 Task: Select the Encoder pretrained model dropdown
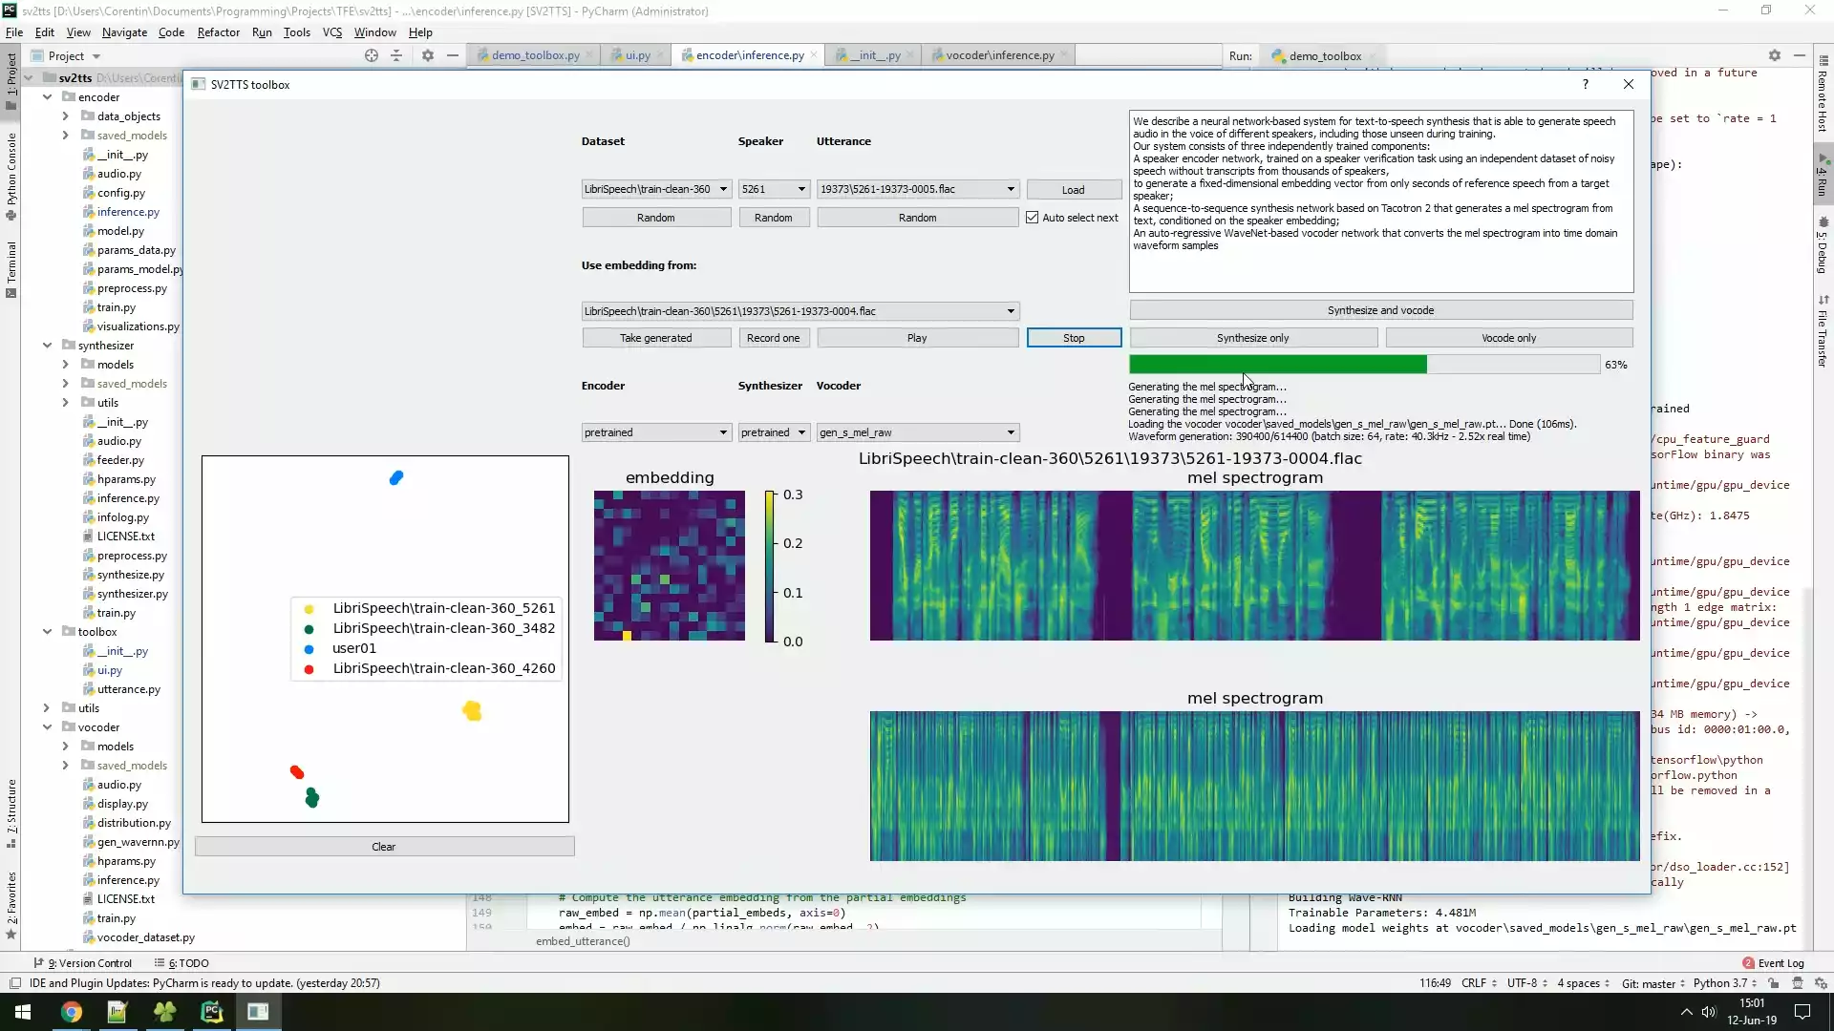(655, 431)
